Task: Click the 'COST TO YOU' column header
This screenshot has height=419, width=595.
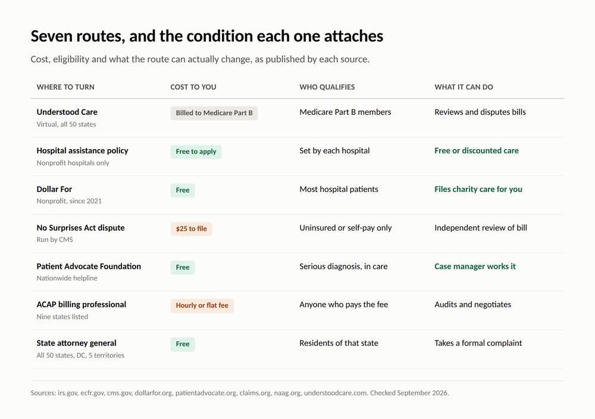Action: [x=193, y=87]
